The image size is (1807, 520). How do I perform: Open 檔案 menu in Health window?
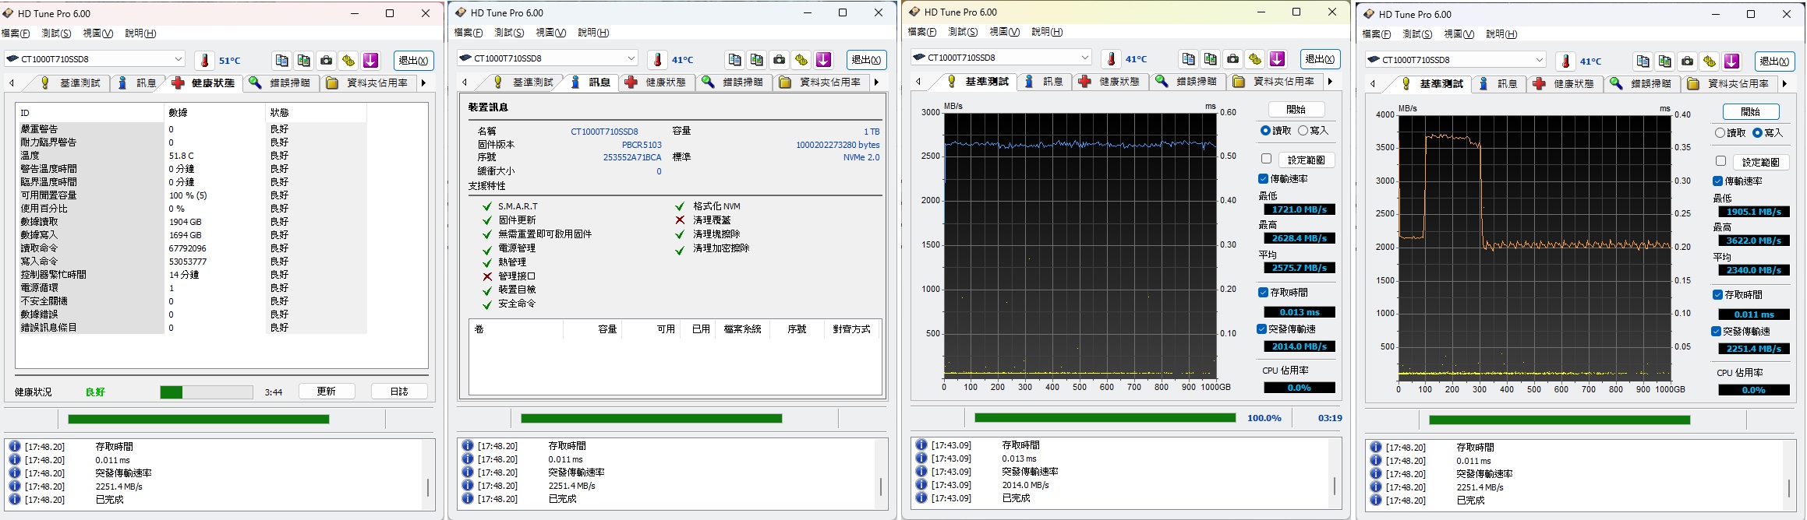click(16, 33)
